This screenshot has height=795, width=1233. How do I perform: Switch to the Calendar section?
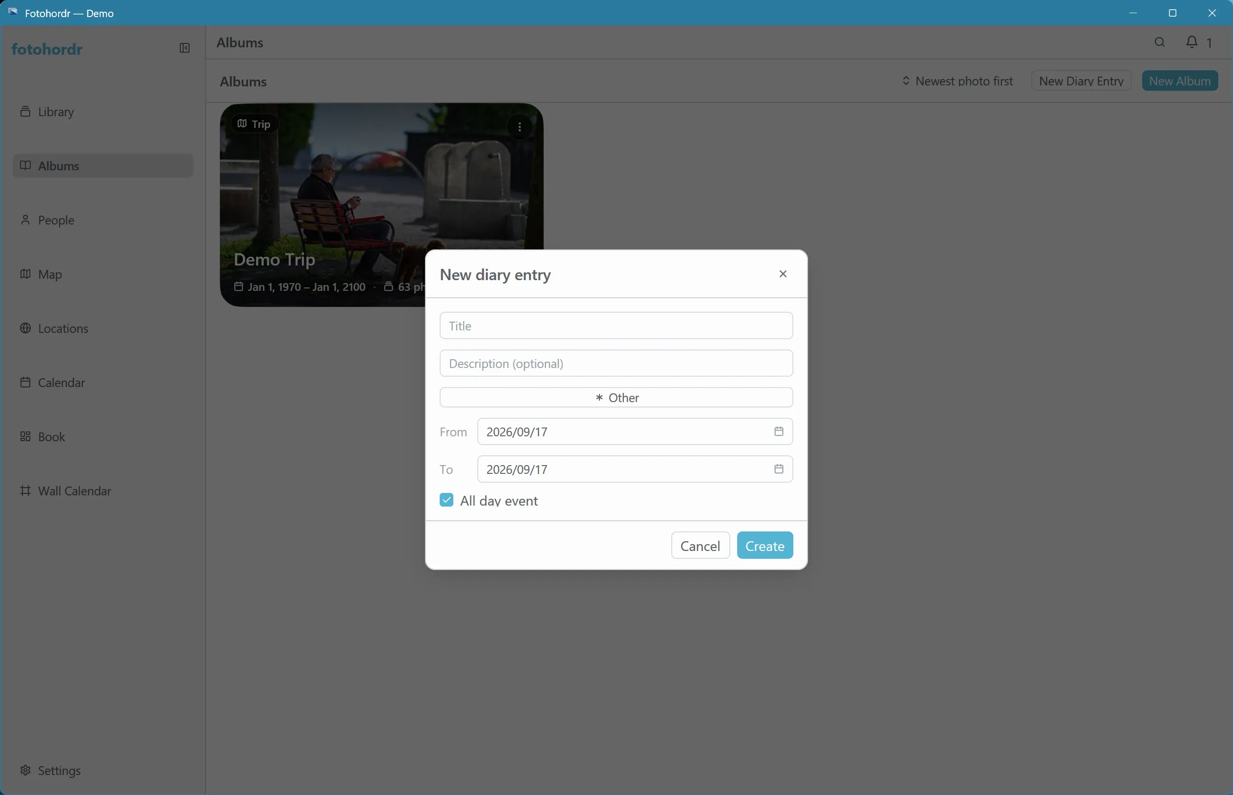click(x=103, y=383)
